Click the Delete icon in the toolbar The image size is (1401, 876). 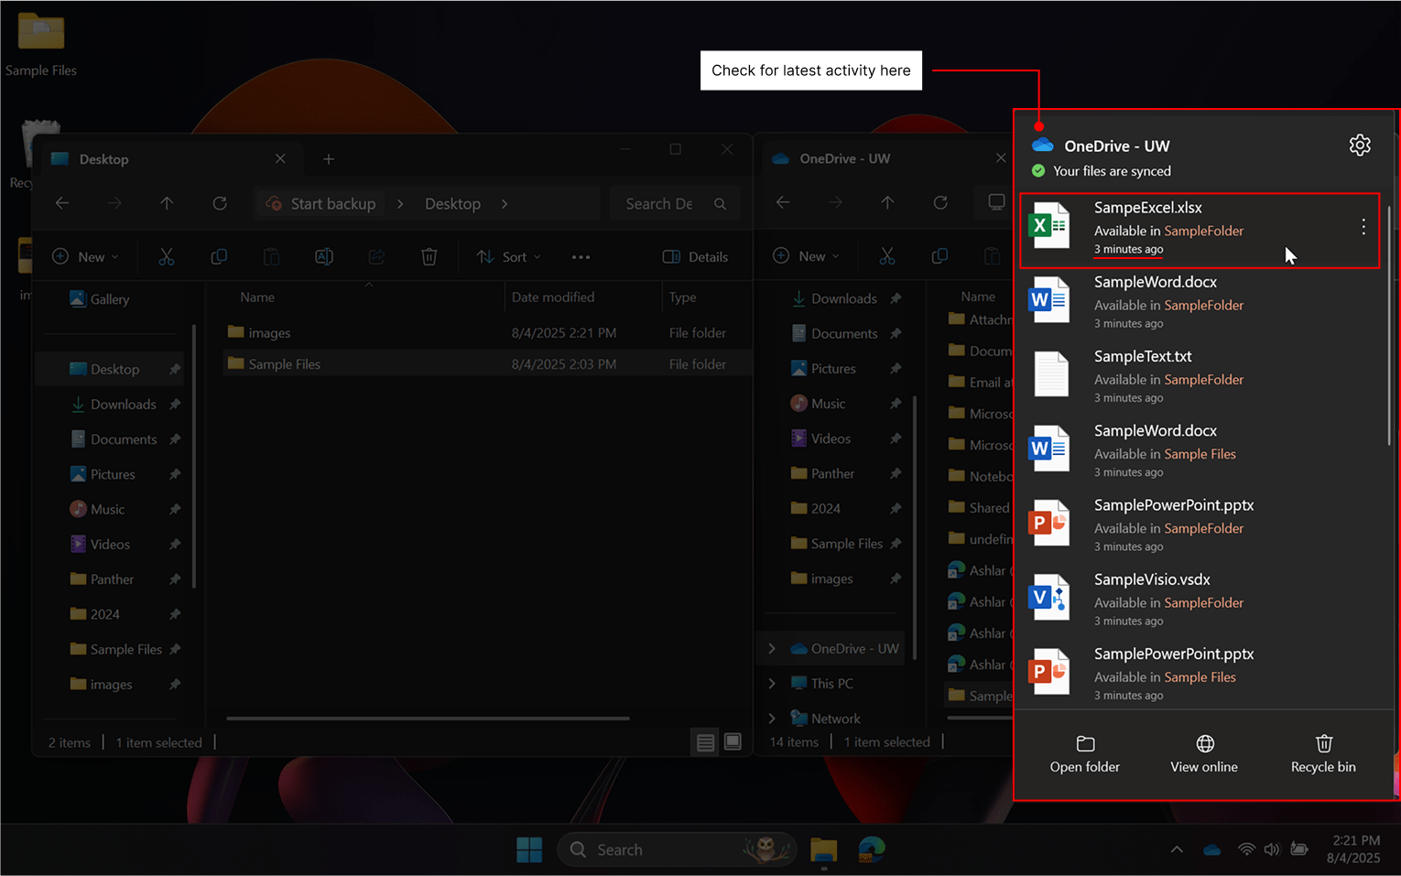pos(429,256)
